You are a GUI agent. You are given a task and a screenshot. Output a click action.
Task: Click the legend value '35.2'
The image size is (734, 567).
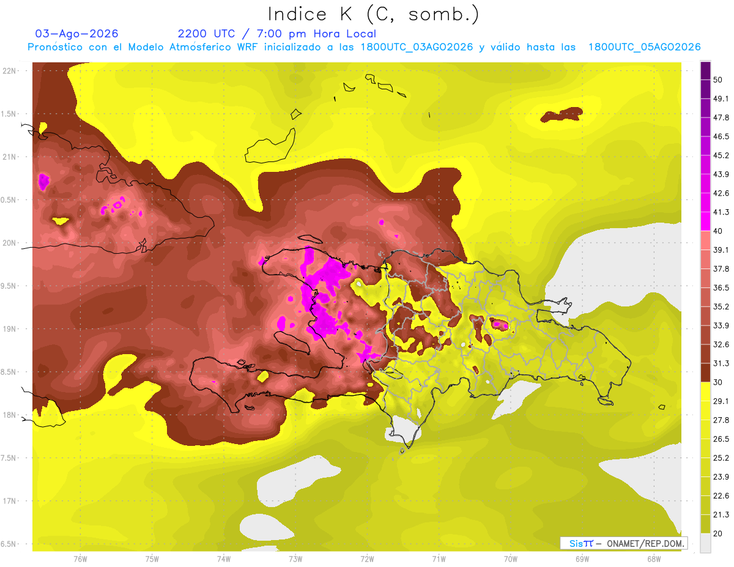click(721, 306)
